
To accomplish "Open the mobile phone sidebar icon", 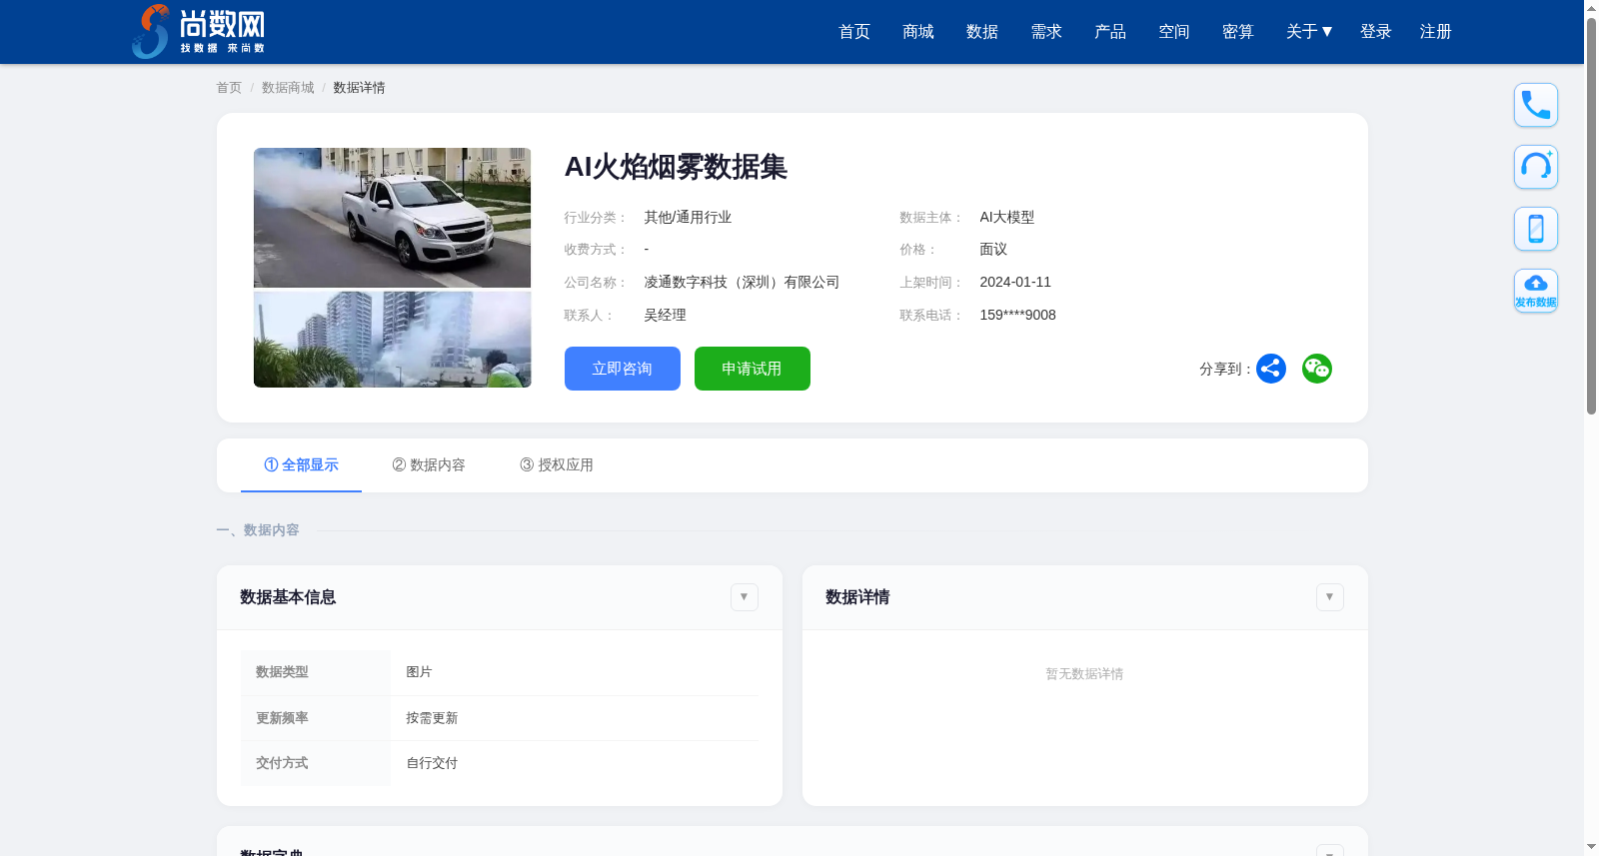I will coord(1536,229).
